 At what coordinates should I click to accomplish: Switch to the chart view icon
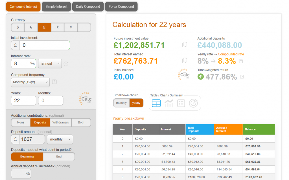169,103
